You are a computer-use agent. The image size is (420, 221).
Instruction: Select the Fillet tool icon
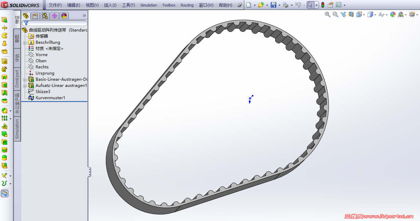click(4, 110)
